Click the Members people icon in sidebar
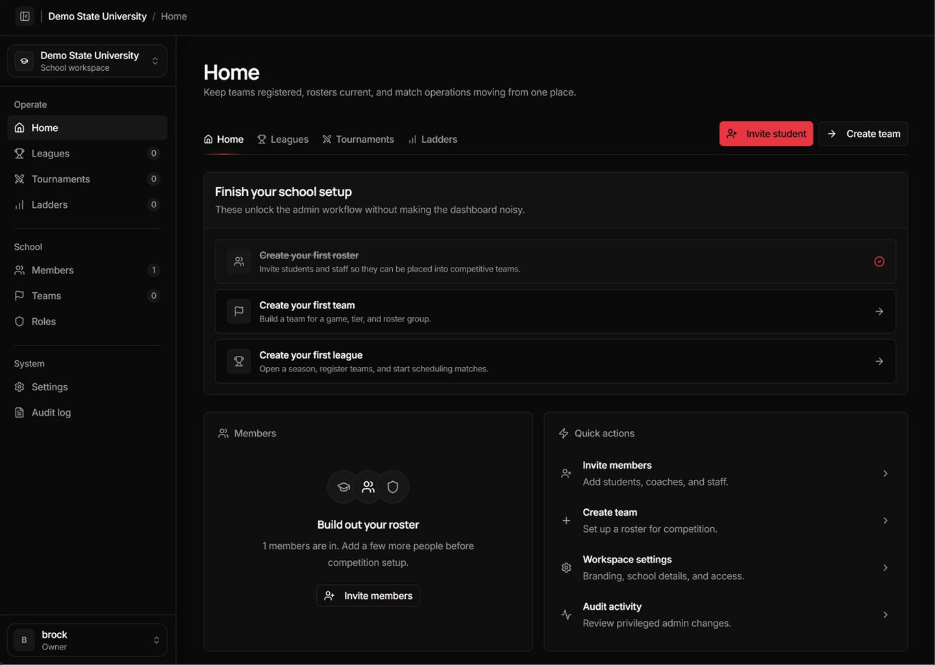Image resolution: width=935 pixels, height=665 pixels. [x=19, y=270]
